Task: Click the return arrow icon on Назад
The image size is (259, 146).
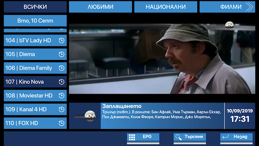Action: coord(225,137)
